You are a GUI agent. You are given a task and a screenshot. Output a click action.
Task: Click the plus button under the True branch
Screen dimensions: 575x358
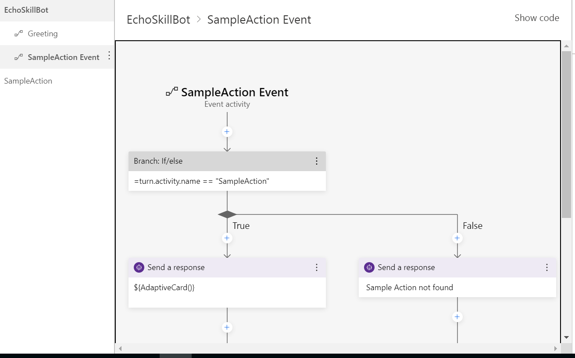point(227,238)
